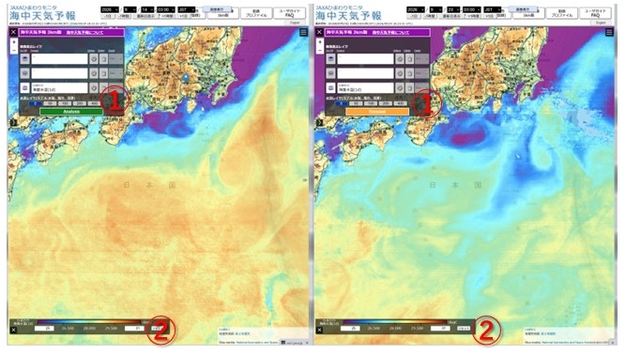Click second row copy icon, right panel
Screen dimensions: 626x354
pyautogui.click(x=409, y=73)
